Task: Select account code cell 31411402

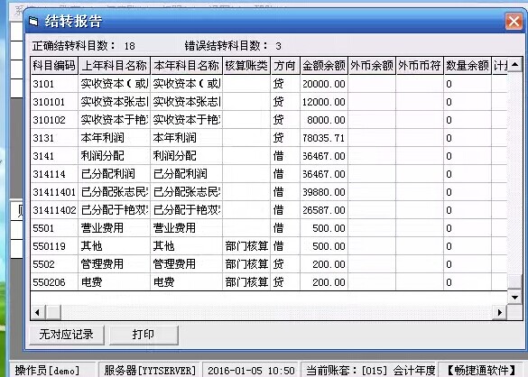Action: click(x=54, y=210)
